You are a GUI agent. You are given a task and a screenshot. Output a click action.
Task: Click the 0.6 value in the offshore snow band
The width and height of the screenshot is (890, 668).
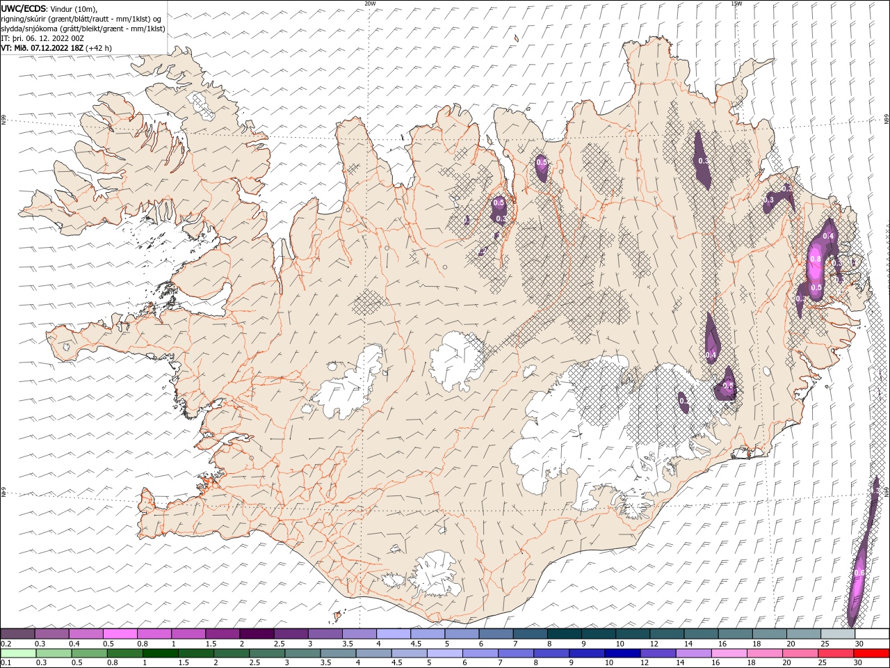point(859,573)
